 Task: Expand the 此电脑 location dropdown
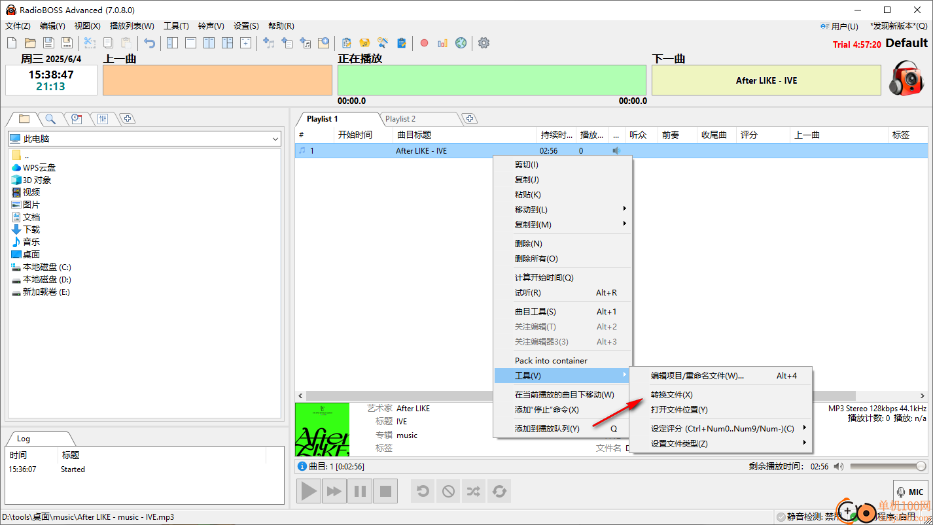click(x=275, y=139)
